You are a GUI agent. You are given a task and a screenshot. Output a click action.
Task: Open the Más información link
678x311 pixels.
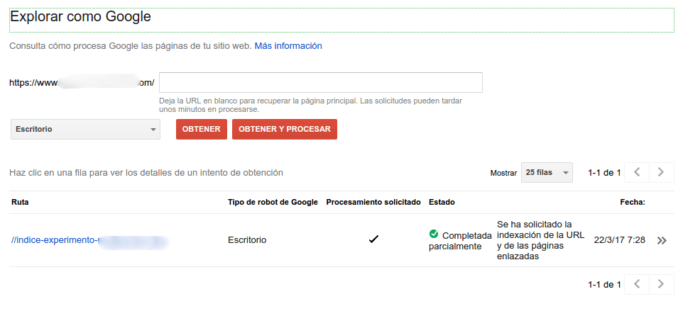[x=288, y=46]
